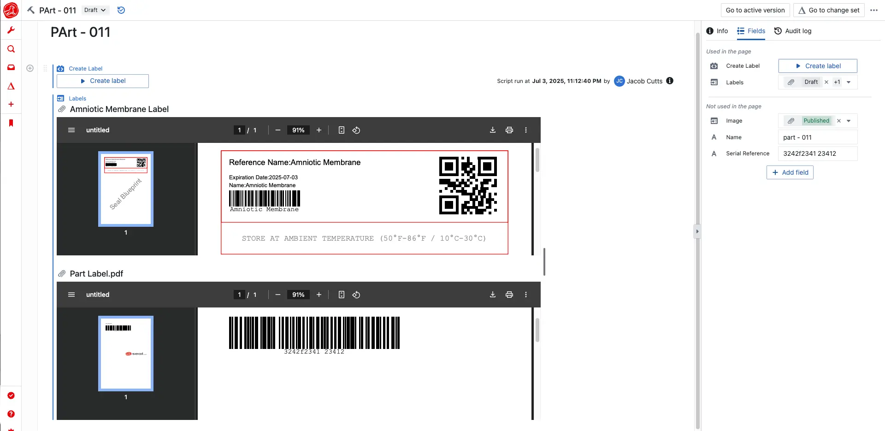Zoom out in Part Label.pdf viewer
The image size is (885, 431).
click(278, 295)
